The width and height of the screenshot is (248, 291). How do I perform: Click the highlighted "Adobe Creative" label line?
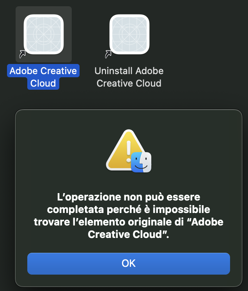43,71
